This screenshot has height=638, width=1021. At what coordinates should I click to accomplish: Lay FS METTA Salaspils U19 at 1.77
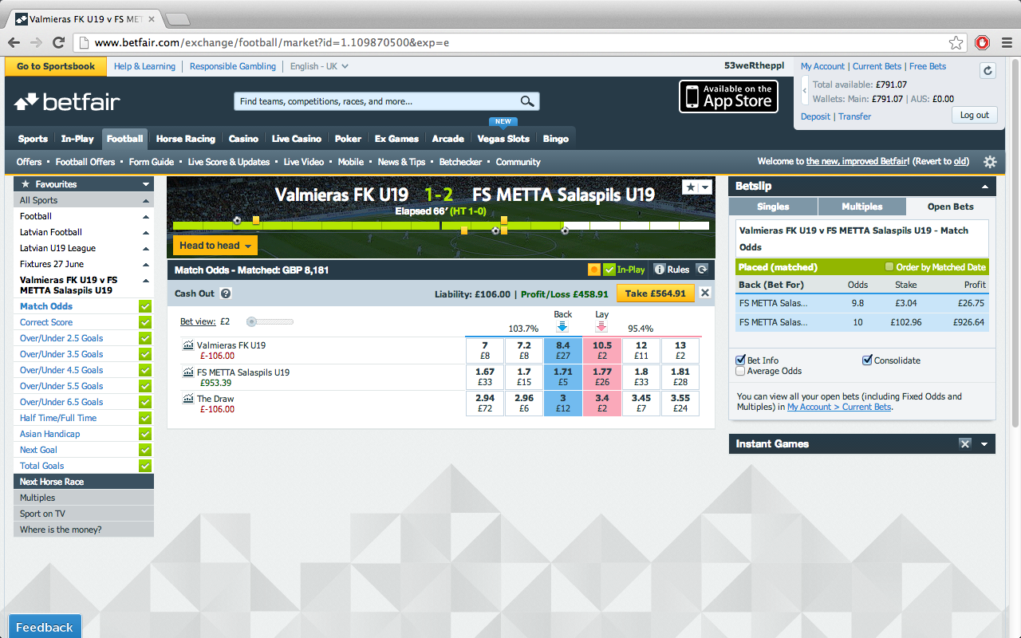click(602, 376)
